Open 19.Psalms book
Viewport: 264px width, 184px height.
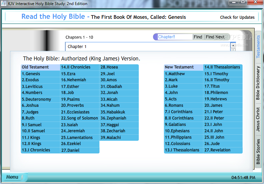[x=80, y=99]
